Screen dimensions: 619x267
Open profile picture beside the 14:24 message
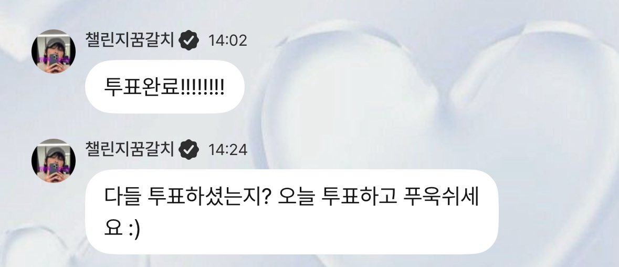54,161
